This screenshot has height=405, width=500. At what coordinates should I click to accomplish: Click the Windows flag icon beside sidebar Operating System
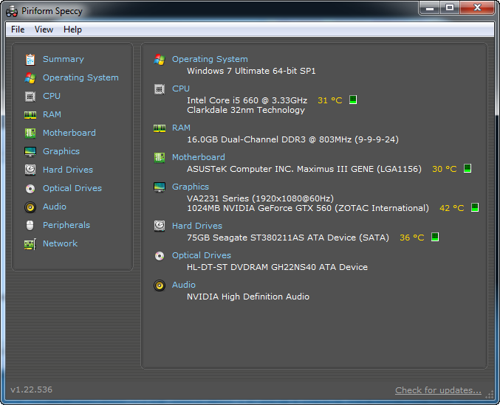30,78
